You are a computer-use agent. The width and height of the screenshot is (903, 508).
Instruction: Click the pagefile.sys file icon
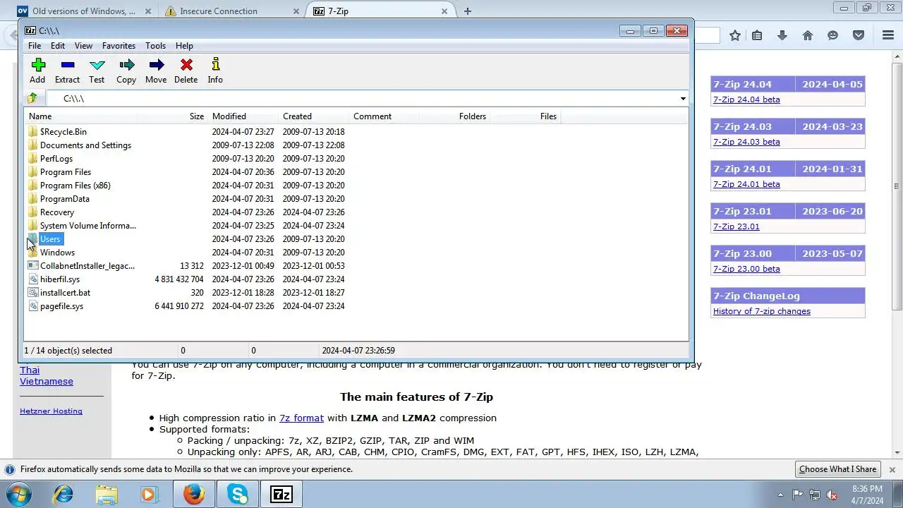(x=32, y=306)
